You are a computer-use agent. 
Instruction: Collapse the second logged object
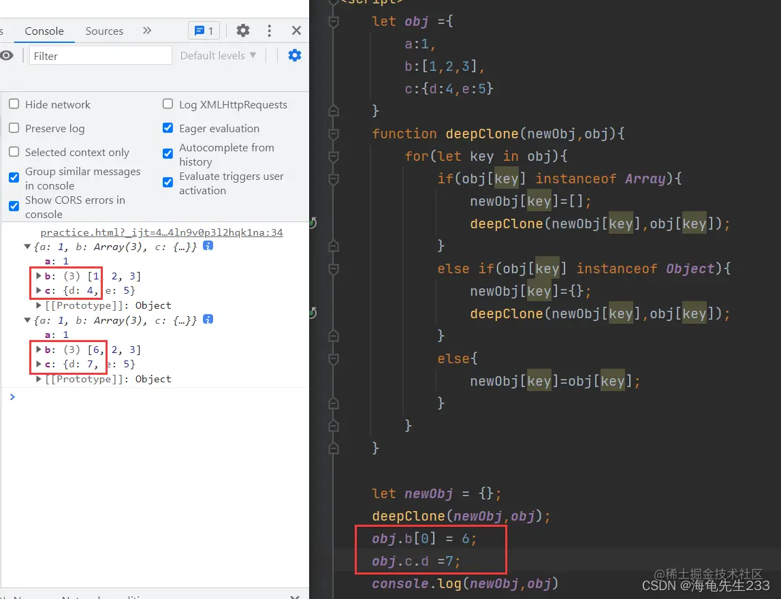click(27, 320)
